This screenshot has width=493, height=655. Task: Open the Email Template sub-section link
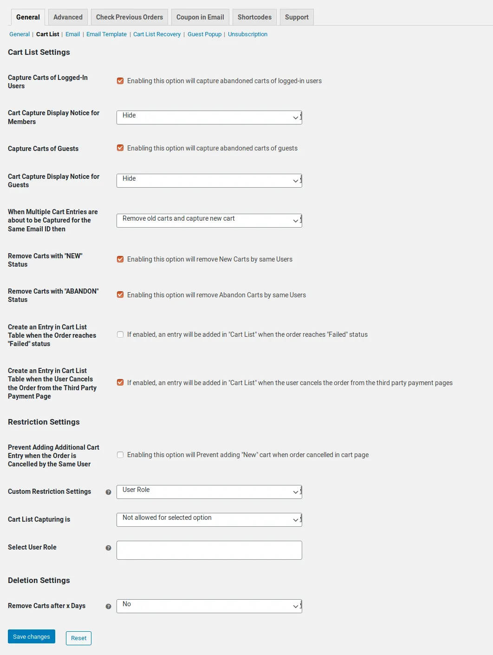[106, 34]
